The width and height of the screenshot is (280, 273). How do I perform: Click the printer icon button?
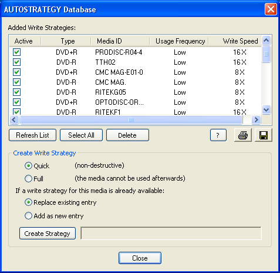point(243,135)
